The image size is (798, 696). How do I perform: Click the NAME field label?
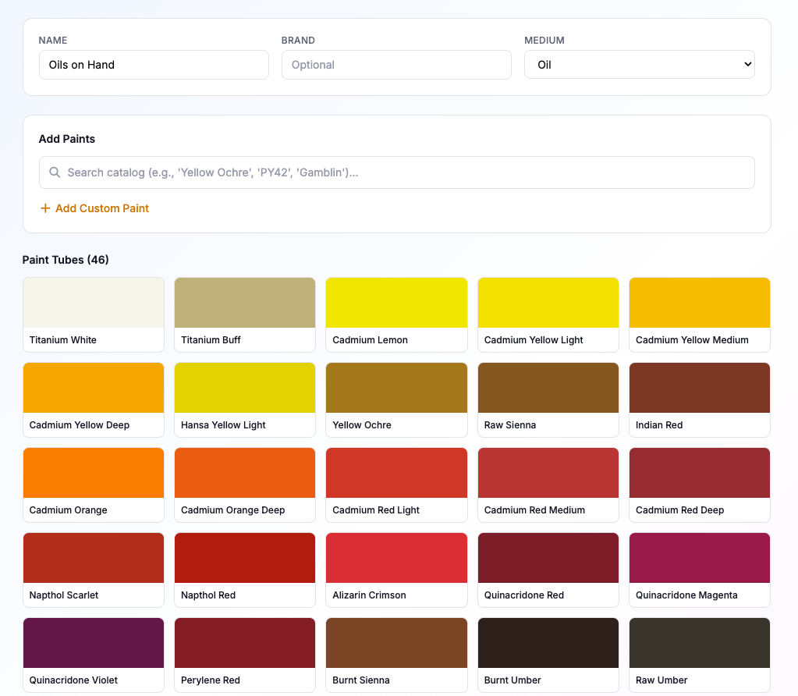[53, 41]
